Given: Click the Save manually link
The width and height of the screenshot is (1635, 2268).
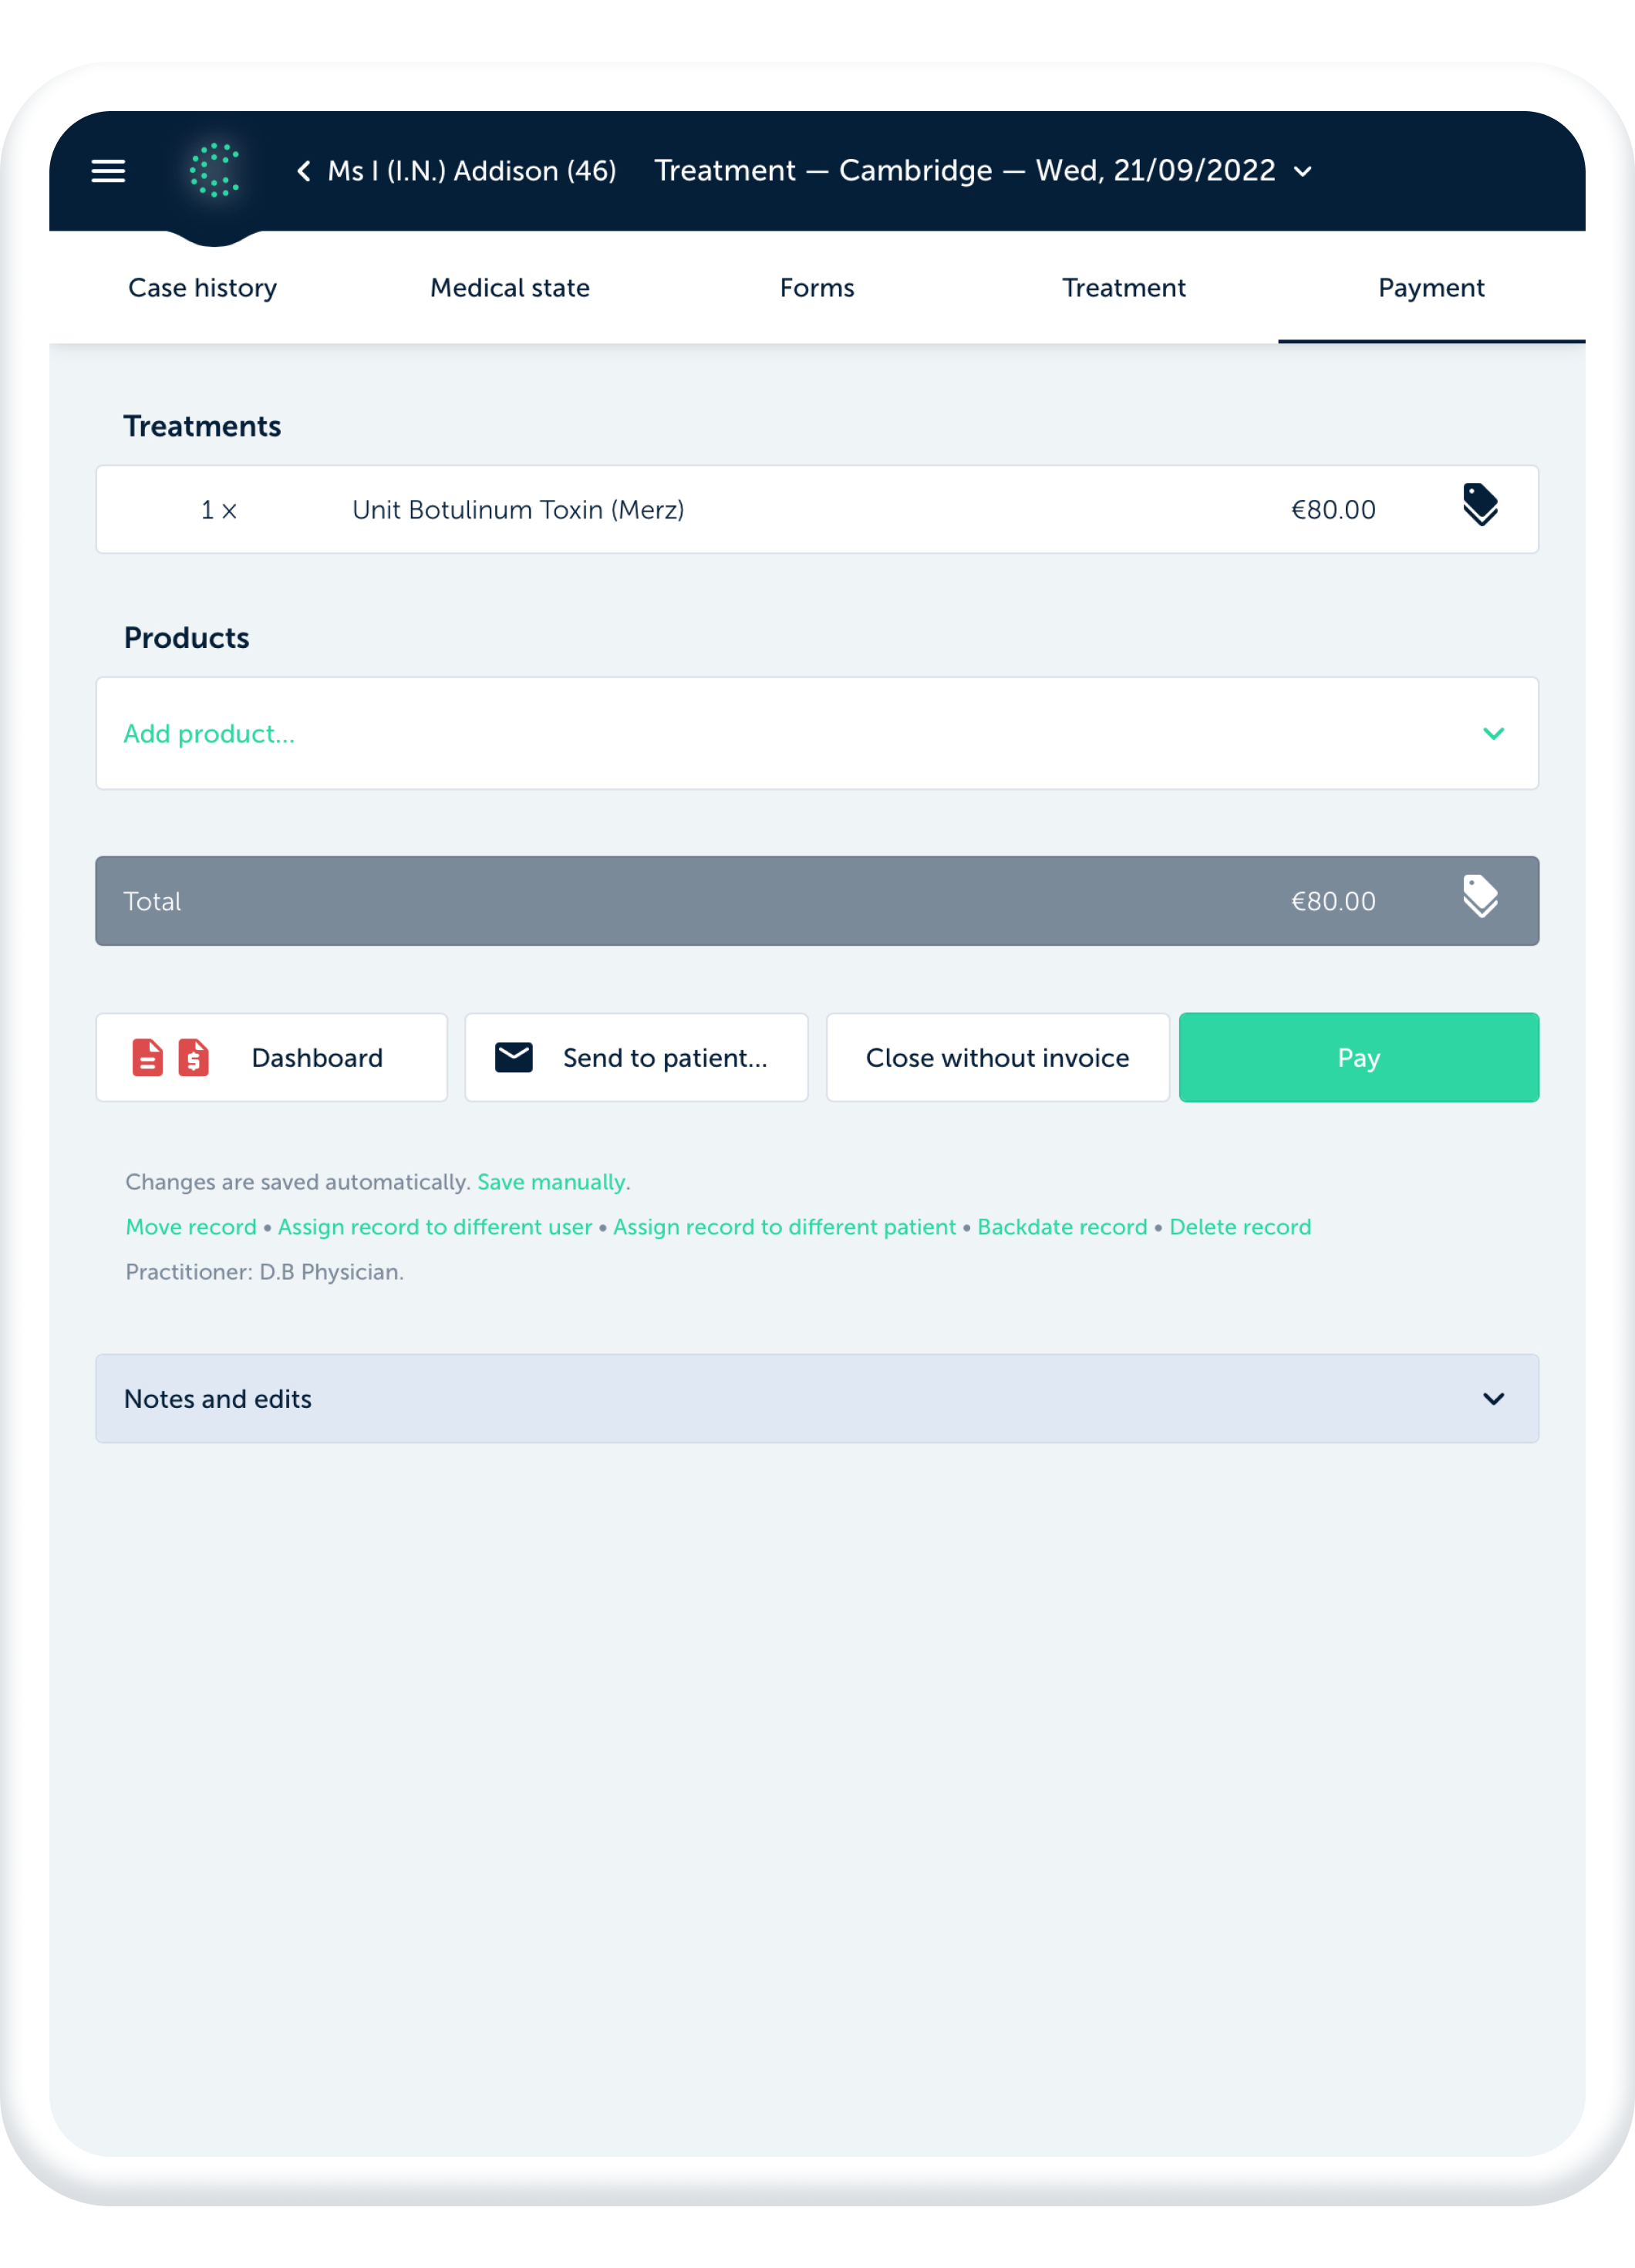Looking at the screenshot, I should coord(552,1182).
